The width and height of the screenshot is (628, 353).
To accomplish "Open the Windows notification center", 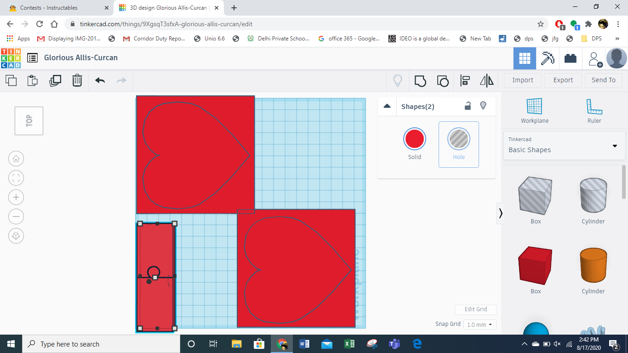I will [x=614, y=344].
